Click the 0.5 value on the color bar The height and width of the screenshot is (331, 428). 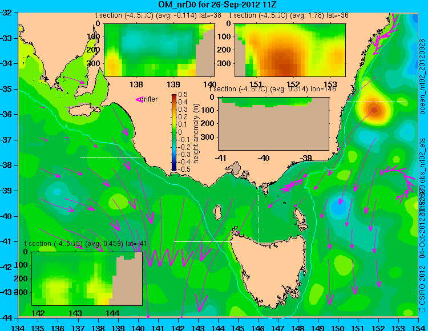(x=183, y=95)
